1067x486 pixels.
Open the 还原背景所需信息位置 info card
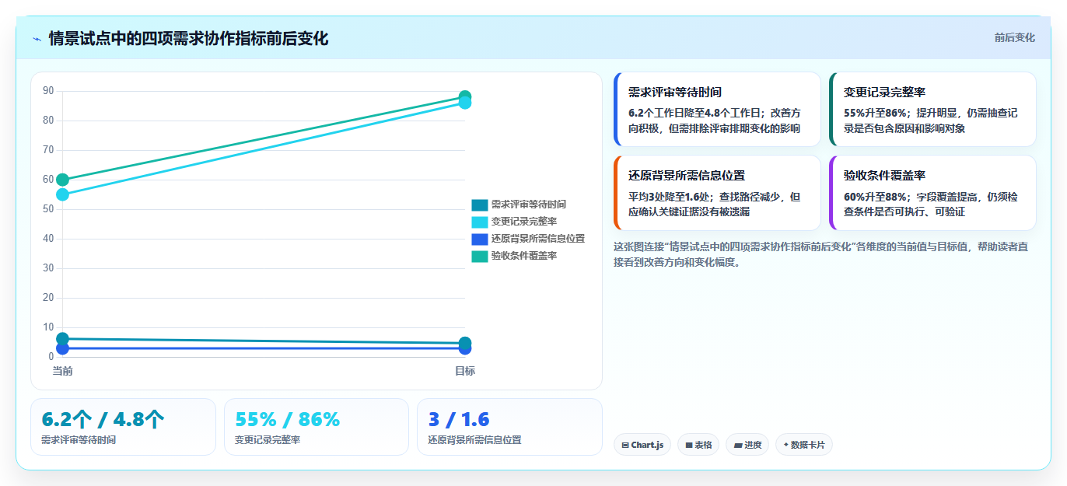[x=717, y=193]
